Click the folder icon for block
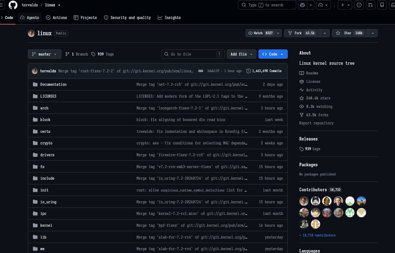The width and height of the screenshot is (395, 253). coord(35,120)
